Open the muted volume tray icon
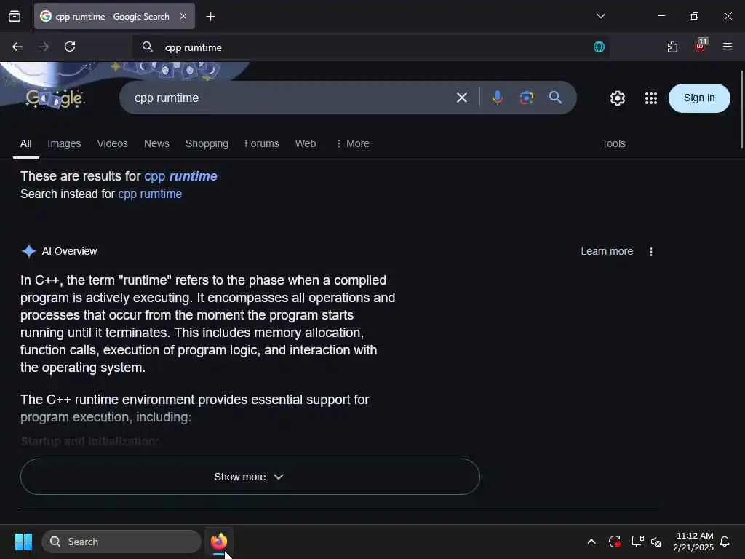The height and width of the screenshot is (559, 745). [656, 542]
